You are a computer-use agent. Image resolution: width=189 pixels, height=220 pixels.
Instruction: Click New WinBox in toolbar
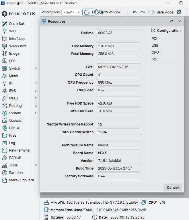point(110,12)
